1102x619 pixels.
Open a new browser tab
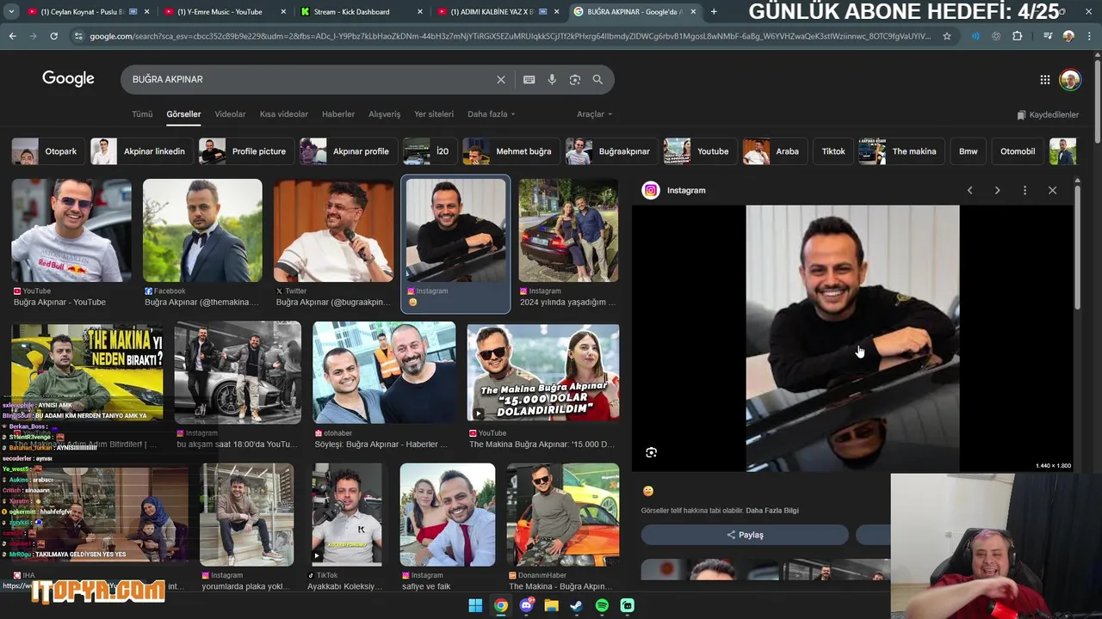[x=713, y=11]
